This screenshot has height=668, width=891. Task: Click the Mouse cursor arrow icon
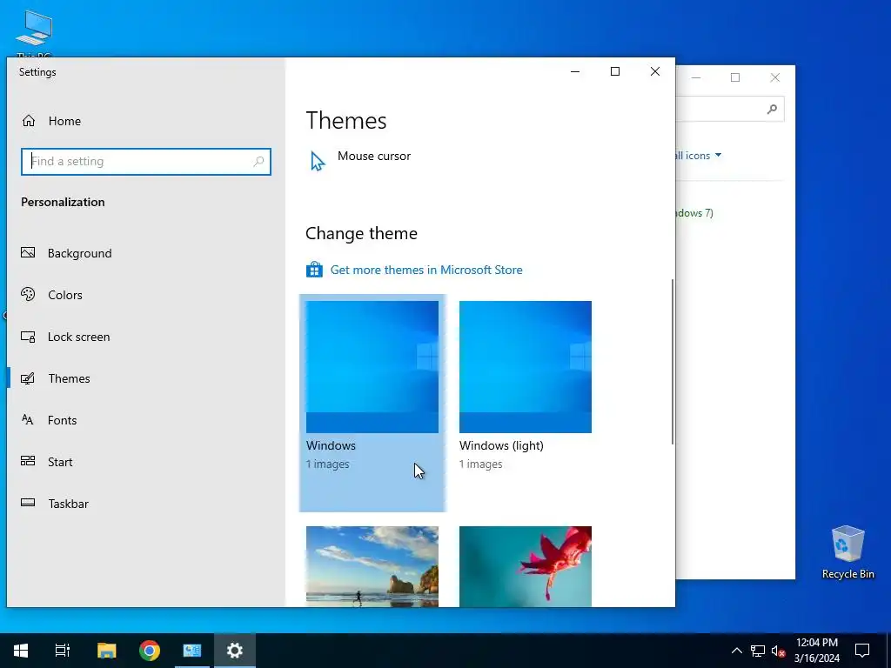point(318,161)
